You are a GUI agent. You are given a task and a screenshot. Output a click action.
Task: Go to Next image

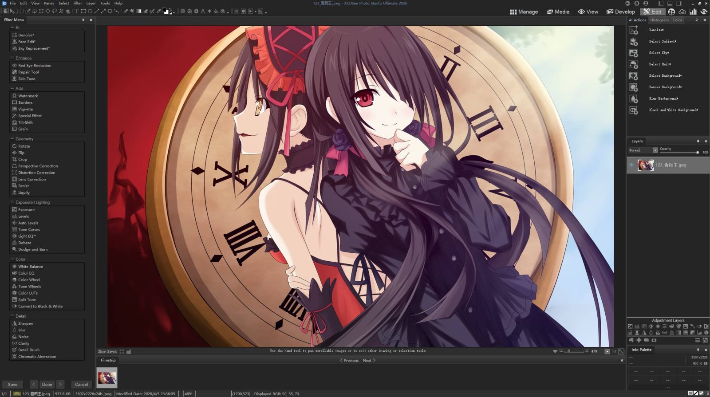coord(369,360)
